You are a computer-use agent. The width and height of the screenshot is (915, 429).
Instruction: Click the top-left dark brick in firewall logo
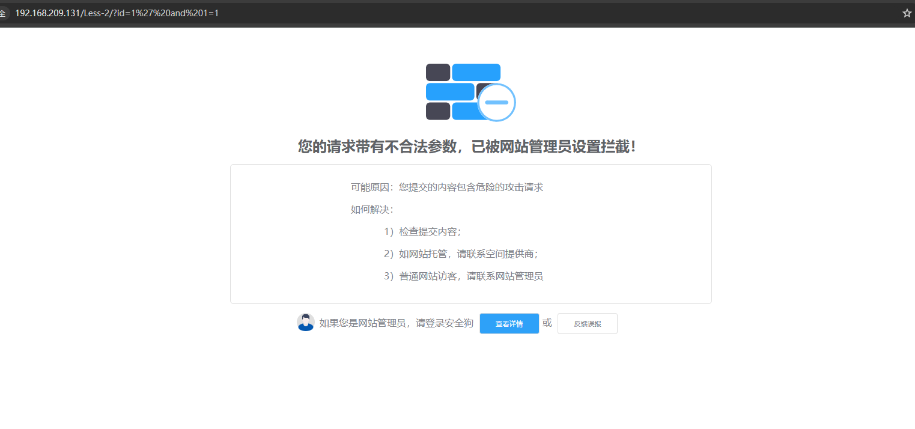pos(438,72)
